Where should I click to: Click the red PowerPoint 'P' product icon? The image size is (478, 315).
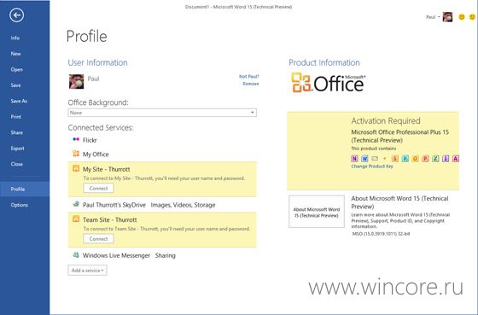pos(425,159)
